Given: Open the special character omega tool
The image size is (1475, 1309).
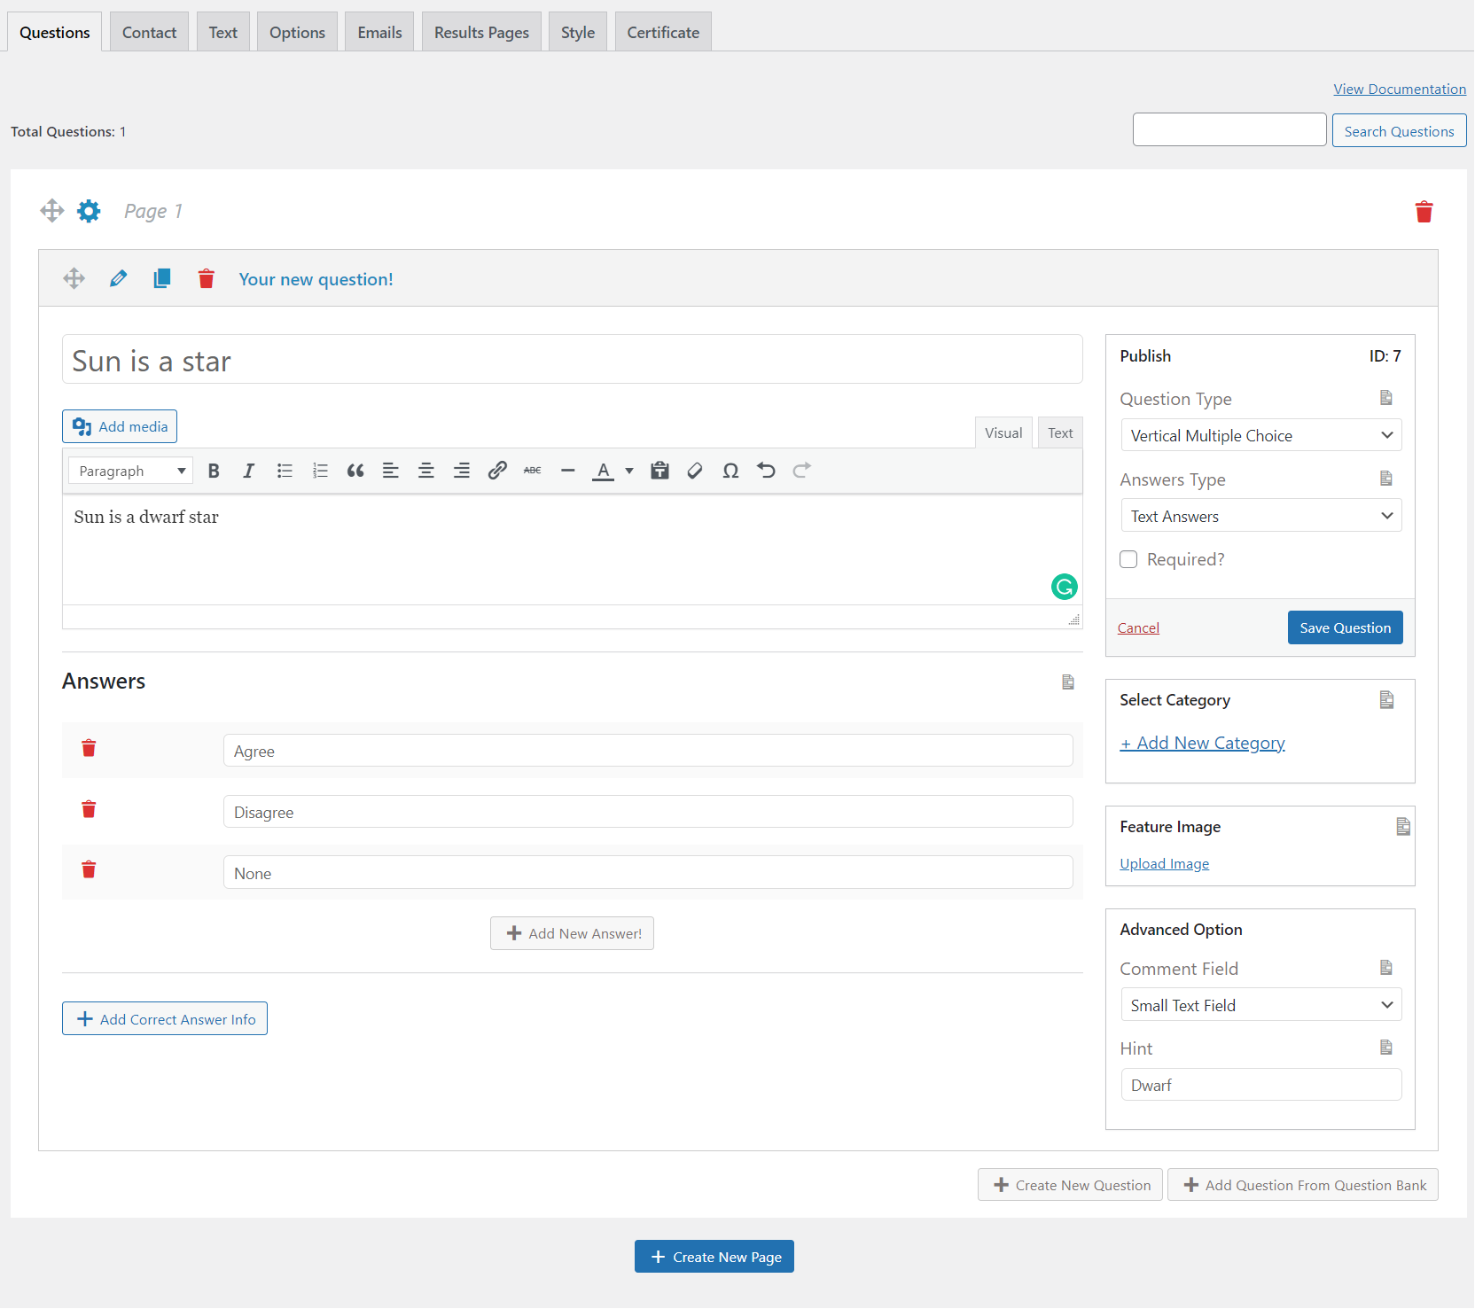Looking at the screenshot, I should pyautogui.click(x=730, y=471).
